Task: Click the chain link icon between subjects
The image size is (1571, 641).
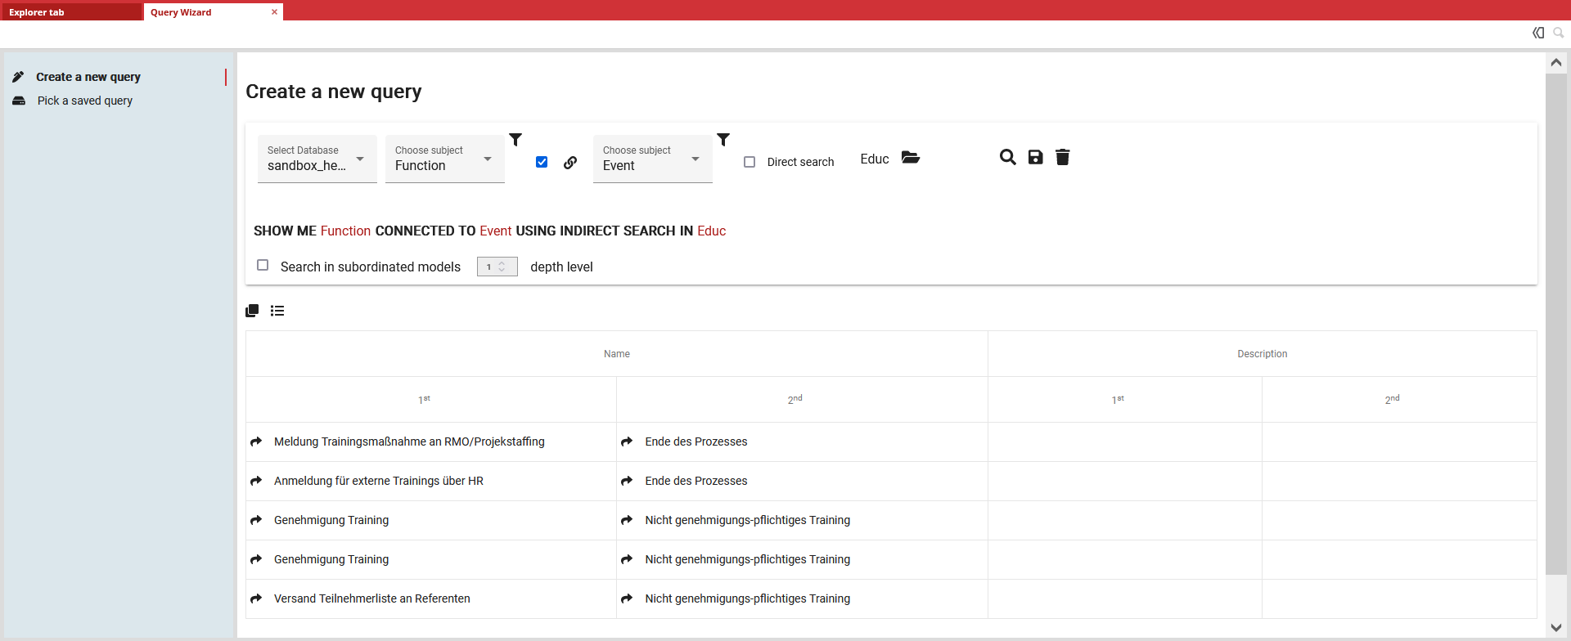Action: coord(570,163)
